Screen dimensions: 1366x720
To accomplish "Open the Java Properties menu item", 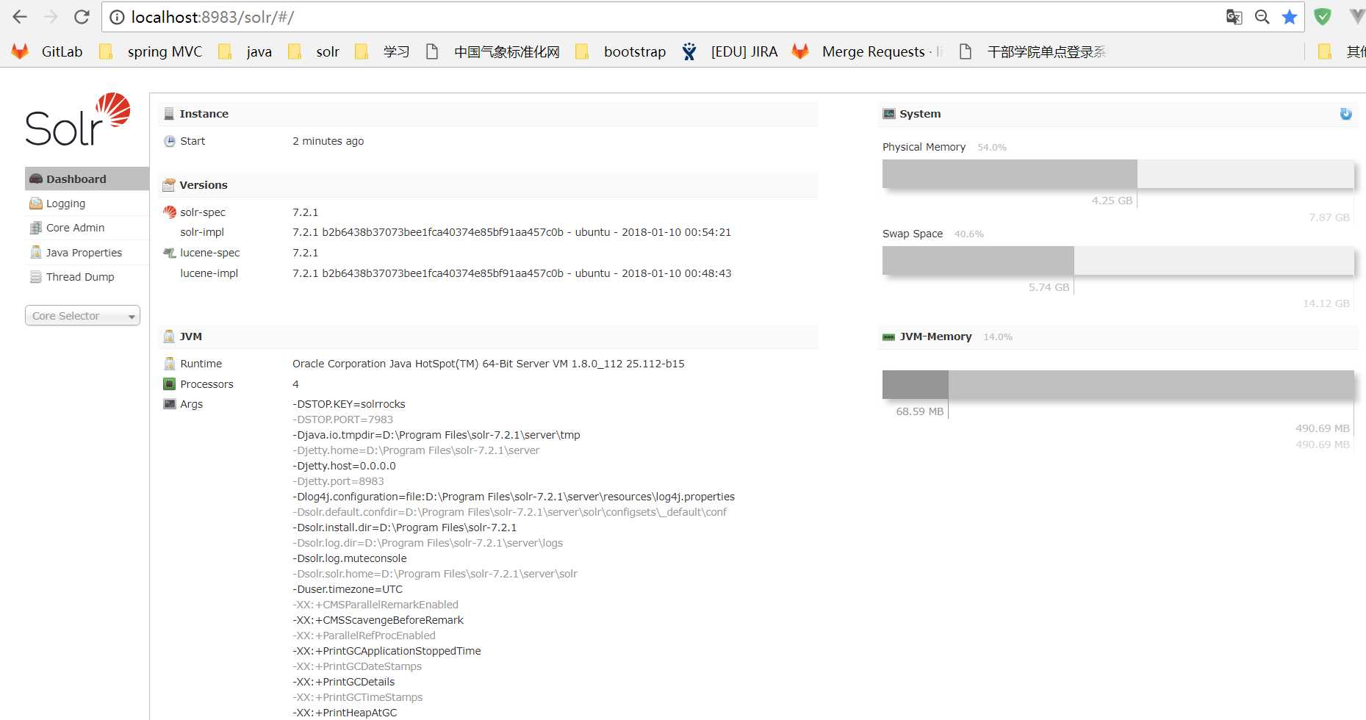I will click(x=87, y=253).
